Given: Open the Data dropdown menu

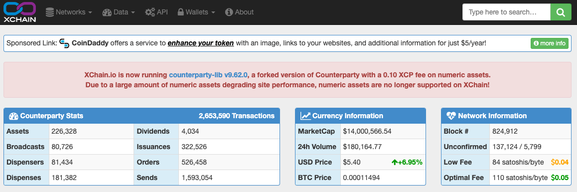Looking at the screenshot, I should coord(119,12).
